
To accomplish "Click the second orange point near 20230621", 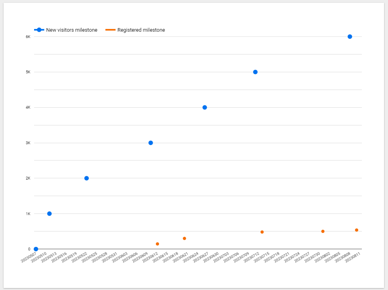I will [x=184, y=238].
